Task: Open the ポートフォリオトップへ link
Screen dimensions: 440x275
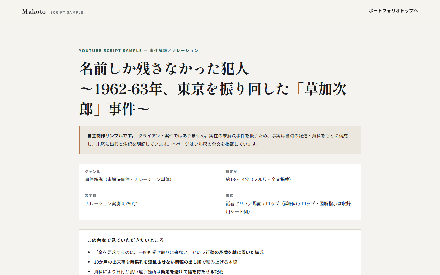Action: pyautogui.click(x=393, y=11)
